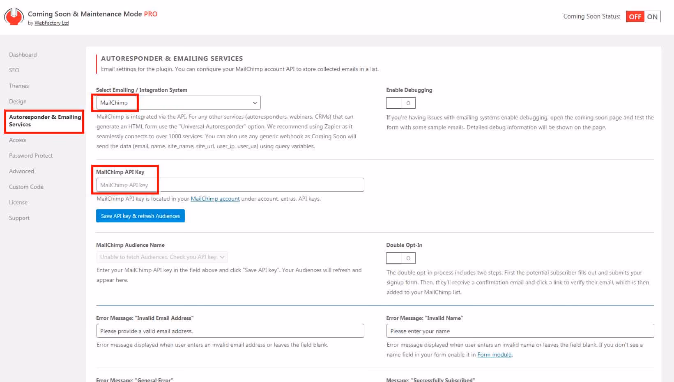Open the License page

(18, 202)
